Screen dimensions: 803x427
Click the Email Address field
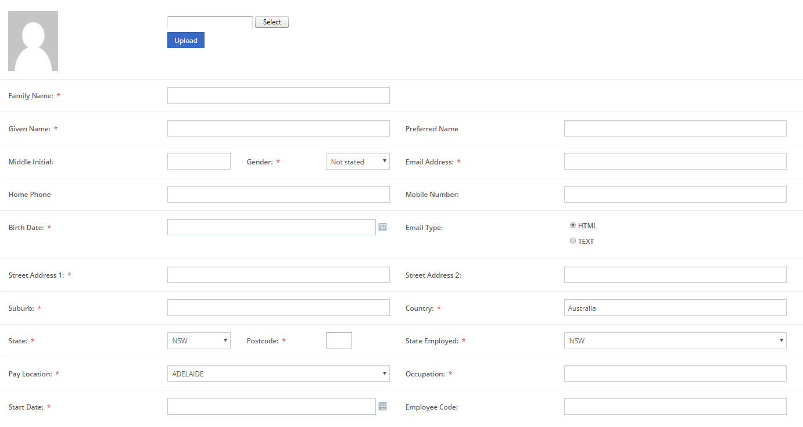point(675,162)
